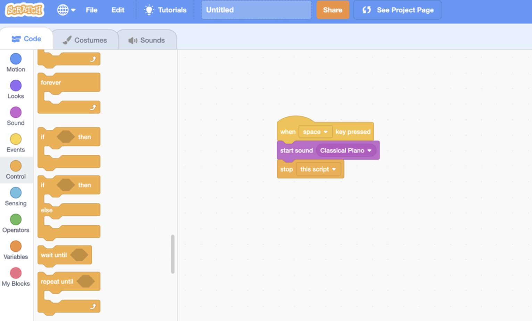Select the Sensing category circle
532x321 pixels.
(16, 193)
